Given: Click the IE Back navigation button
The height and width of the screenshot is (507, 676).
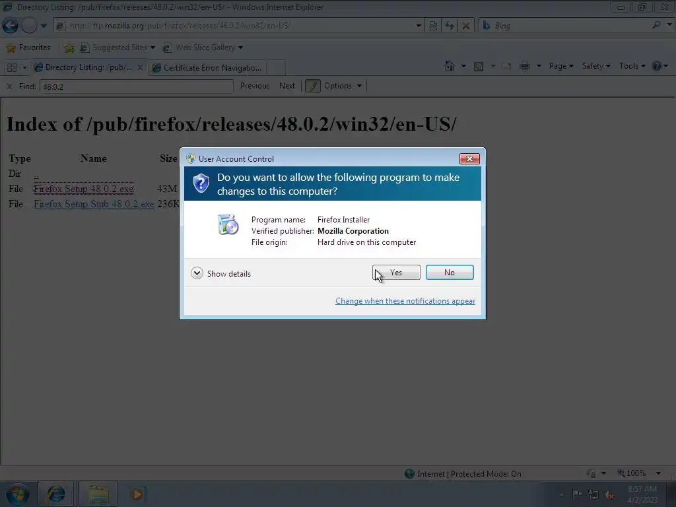Looking at the screenshot, I should click(11, 26).
